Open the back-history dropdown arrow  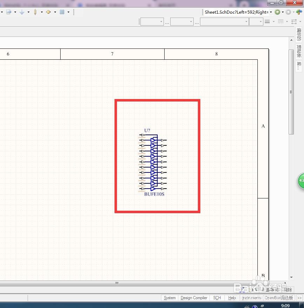pyautogui.click(x=283, y=12)
